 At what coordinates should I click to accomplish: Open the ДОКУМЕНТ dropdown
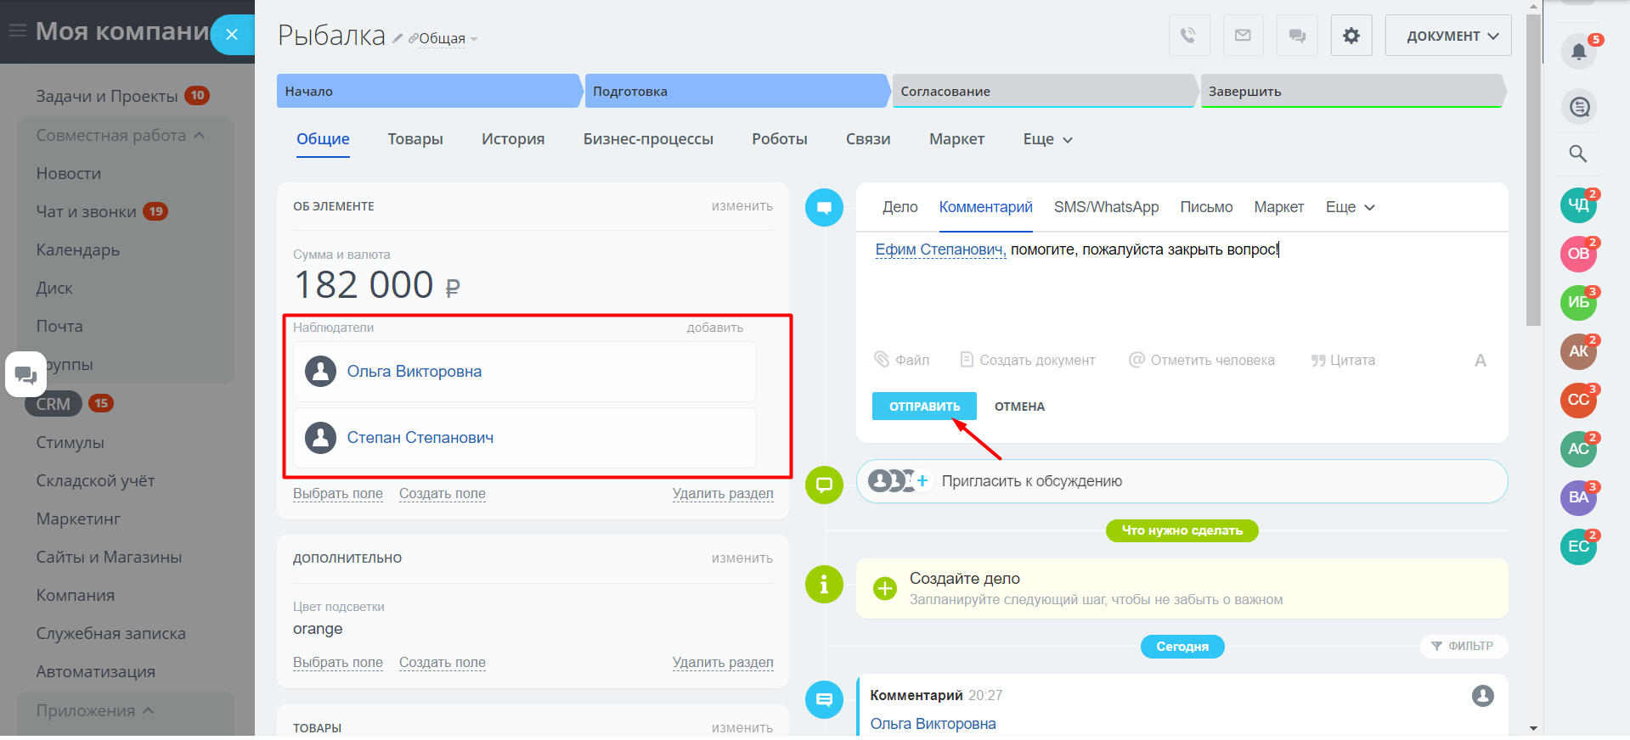coord(1448,36)
